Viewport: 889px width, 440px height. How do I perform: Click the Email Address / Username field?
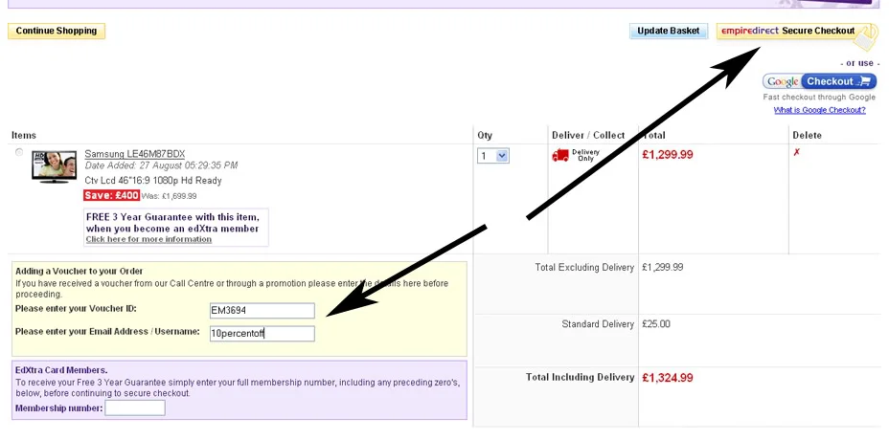pos(262,334)
